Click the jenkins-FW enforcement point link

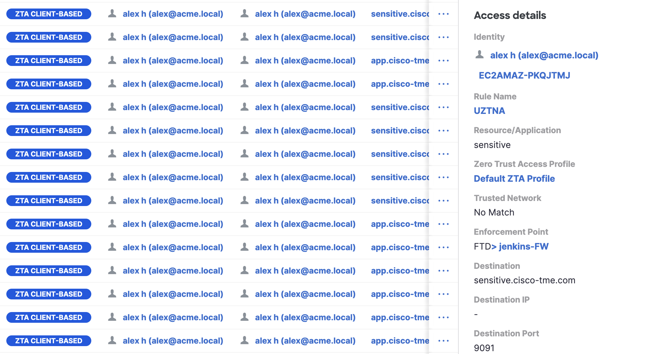coord(523,246)
